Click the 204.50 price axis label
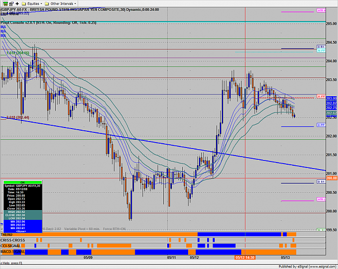The width and height of the screenshot is (338, 269). [x=332, y=43]
